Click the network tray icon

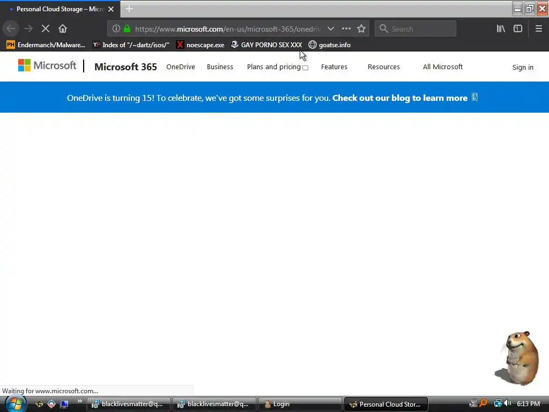498,403
